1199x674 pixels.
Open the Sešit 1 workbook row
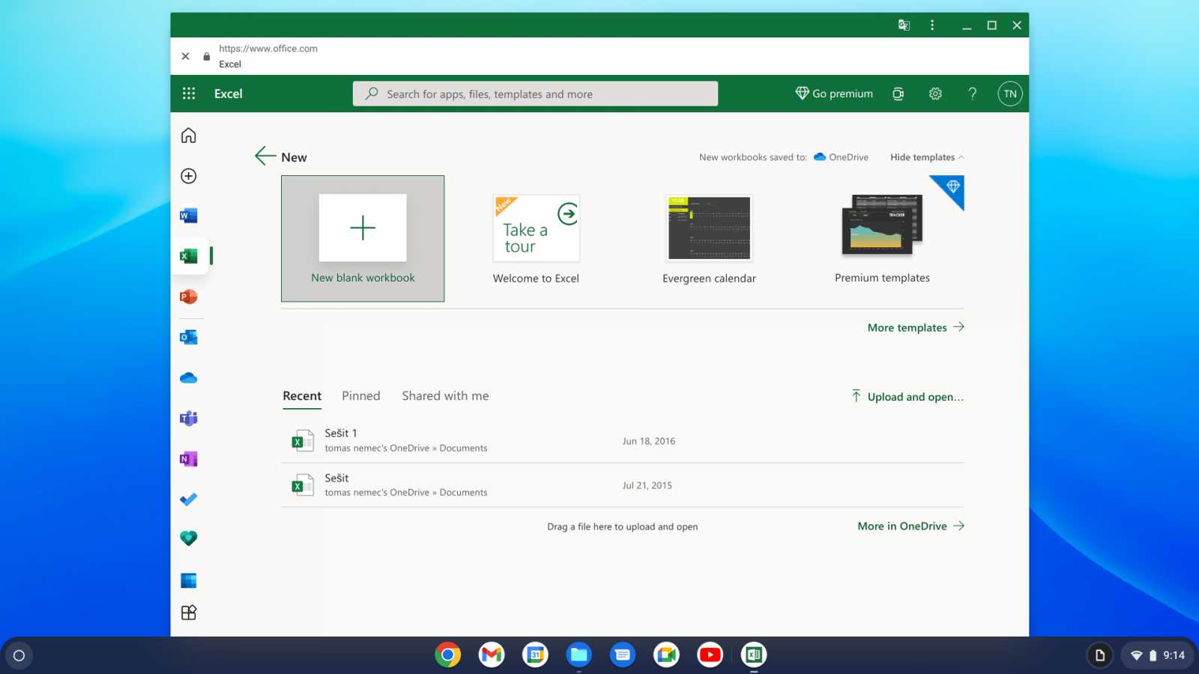tap(622, 440)
